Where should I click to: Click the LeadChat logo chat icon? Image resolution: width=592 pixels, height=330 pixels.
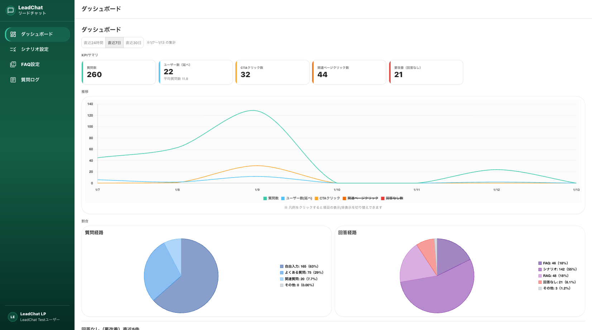click(11, 10)
